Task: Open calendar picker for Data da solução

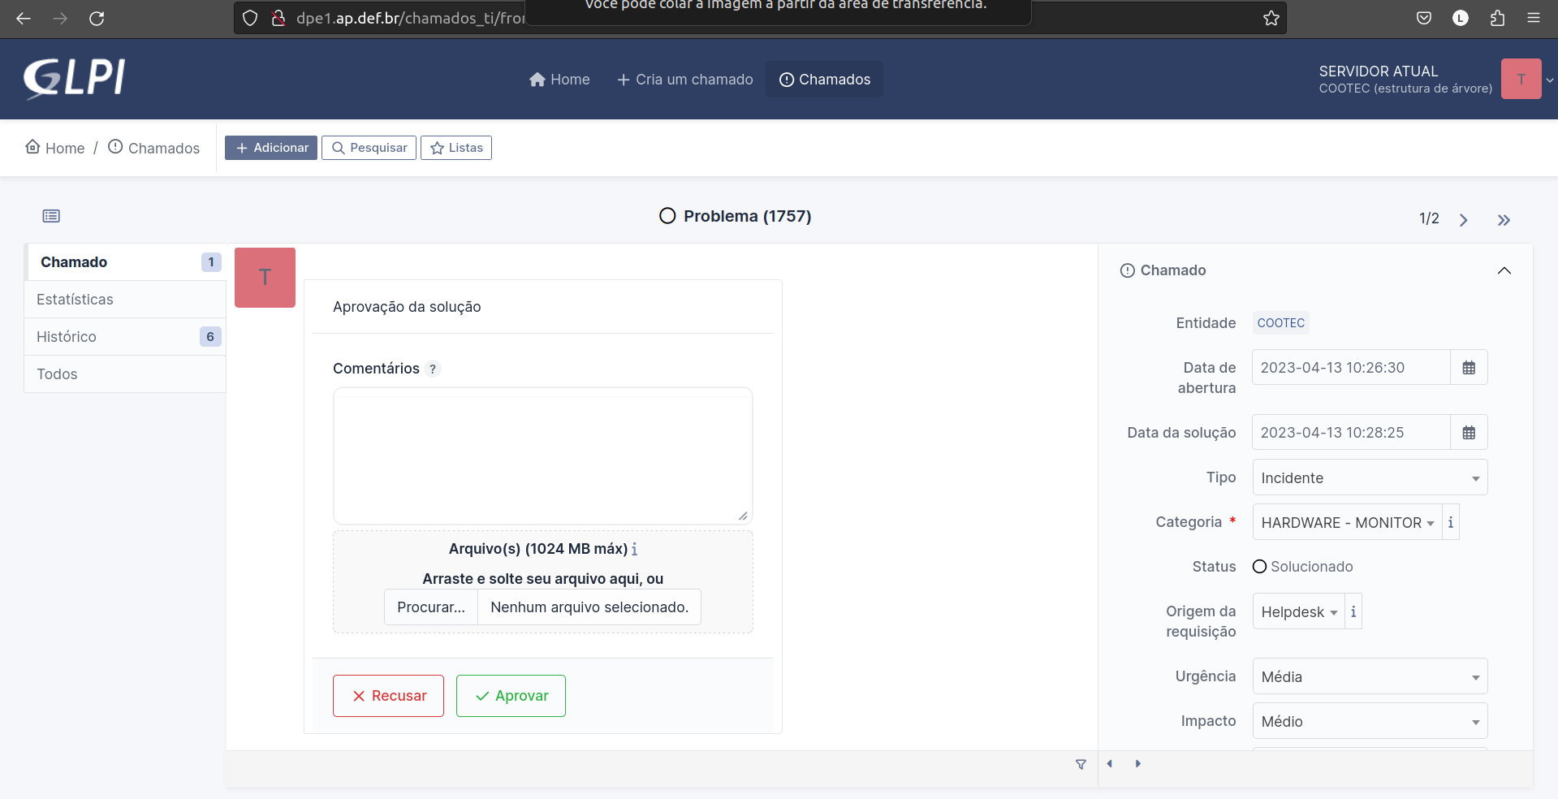Action: [1468, 433]
